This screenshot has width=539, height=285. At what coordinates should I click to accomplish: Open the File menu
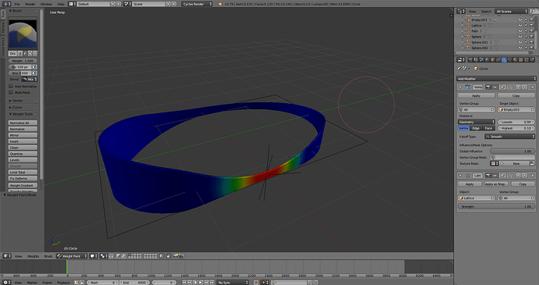point(17,4)
